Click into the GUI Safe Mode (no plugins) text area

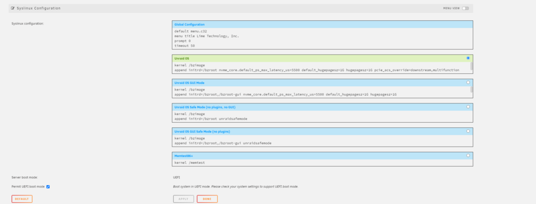pyautogui.click(x=322, y=140)
